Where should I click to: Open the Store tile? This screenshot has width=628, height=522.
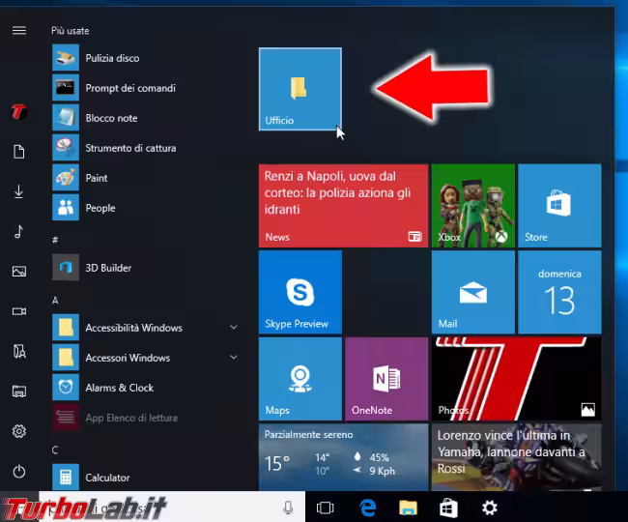(x=558, y=205)
